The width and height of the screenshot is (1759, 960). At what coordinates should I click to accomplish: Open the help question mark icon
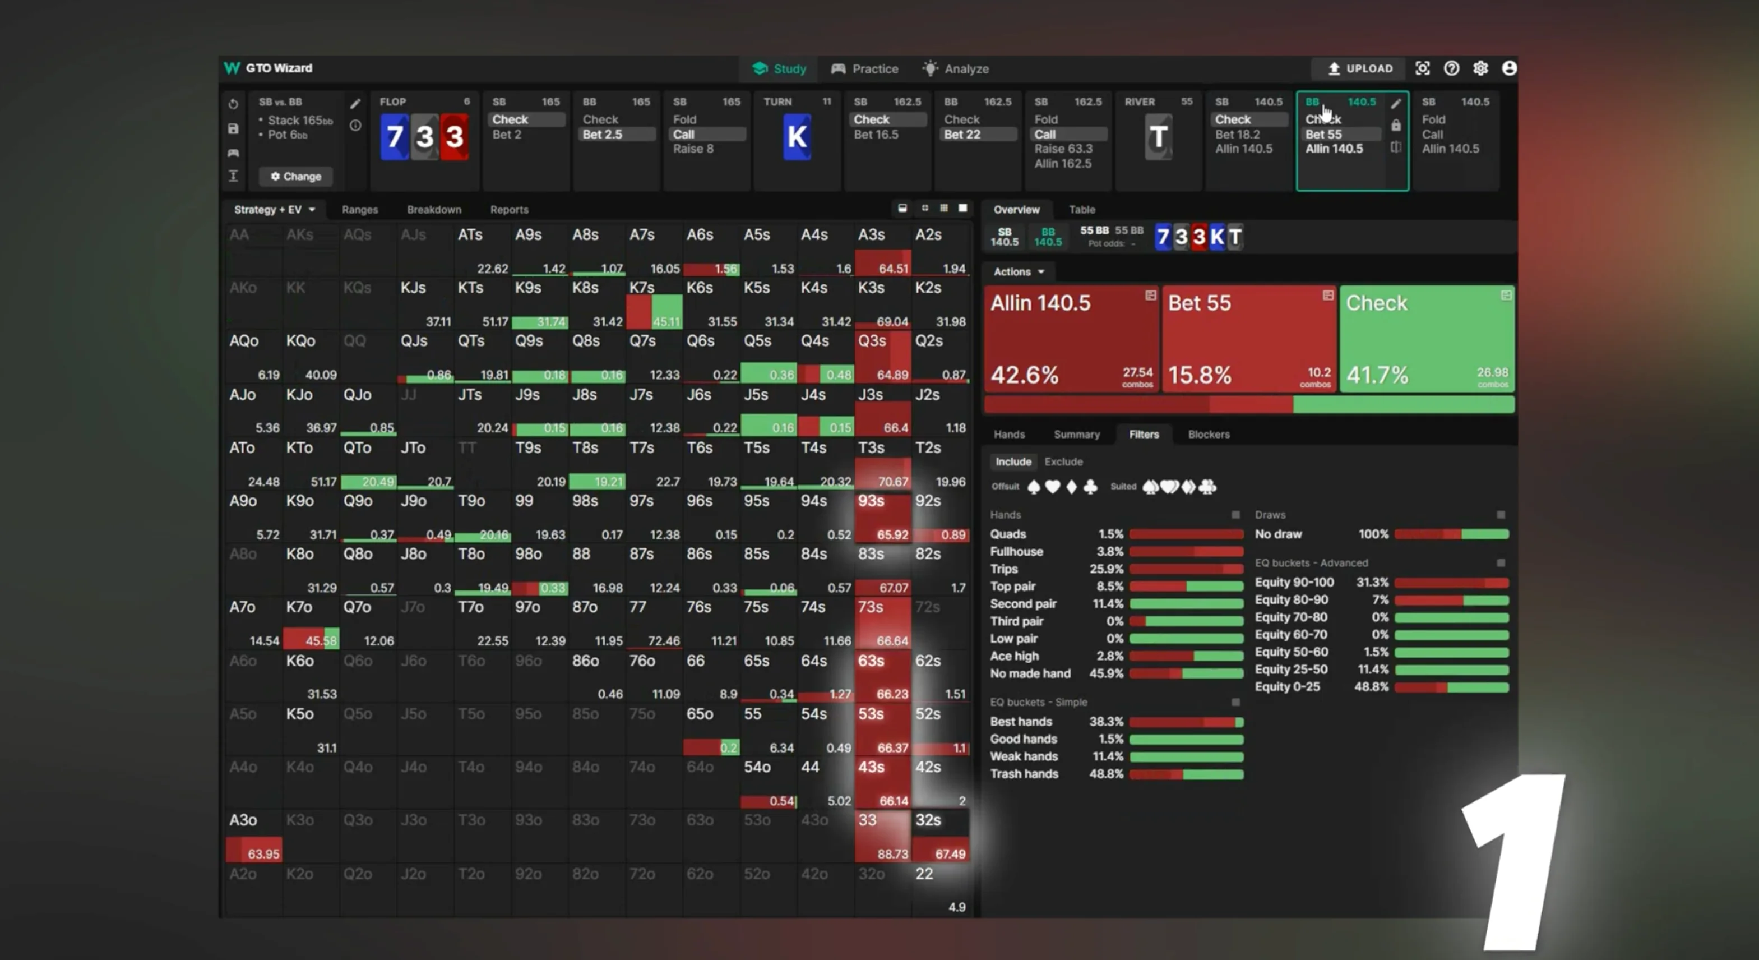(x=1451, y=68)
